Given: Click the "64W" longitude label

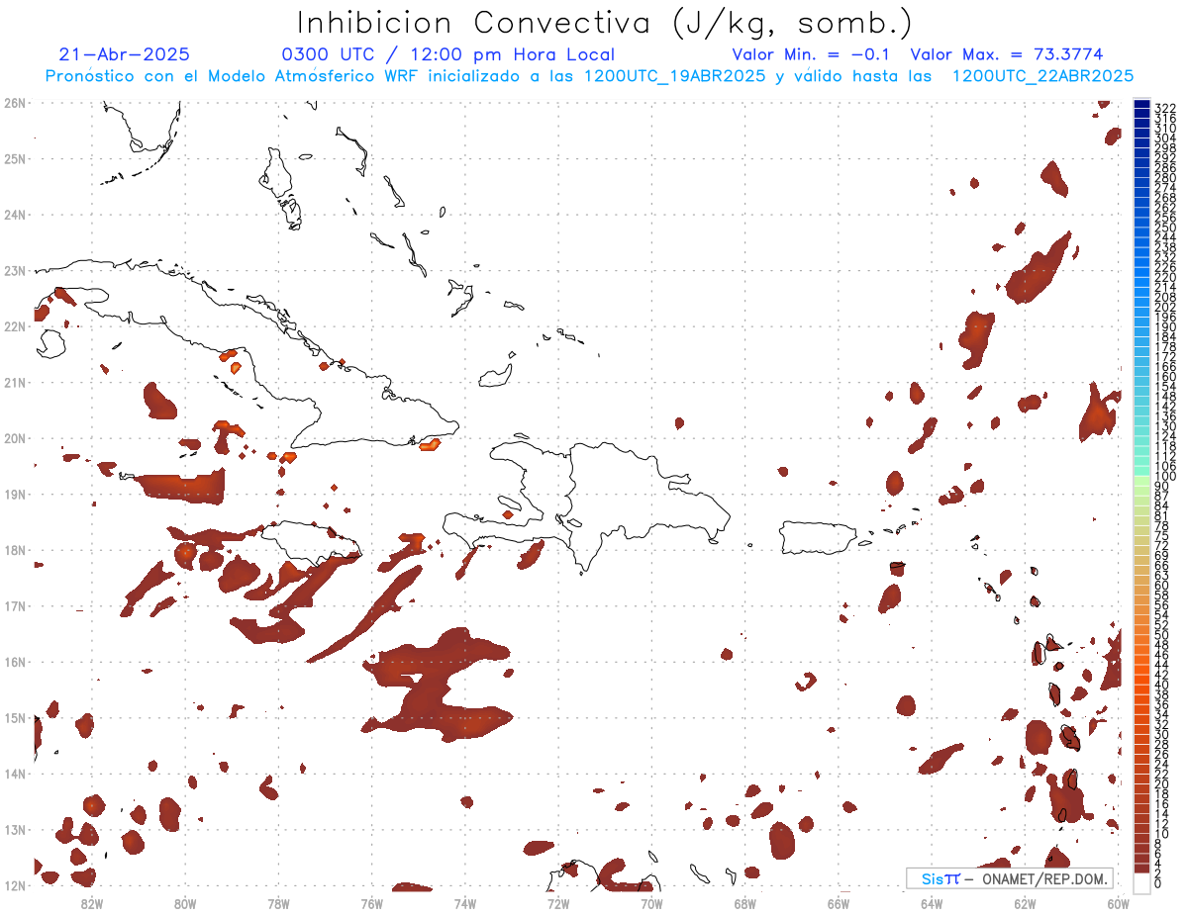Looking at the screenshot, I should [x=932, y=903].
